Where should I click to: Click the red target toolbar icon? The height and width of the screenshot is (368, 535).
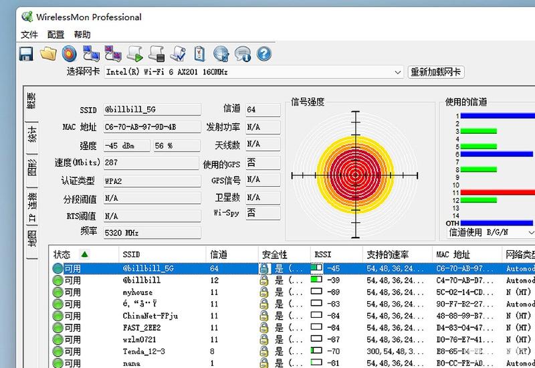coord(70,54)
